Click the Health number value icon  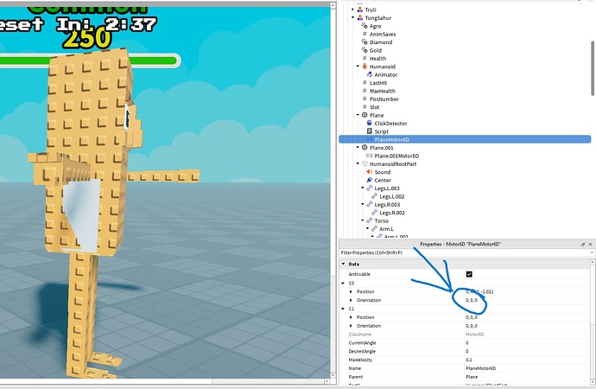[x=365, y=58]
